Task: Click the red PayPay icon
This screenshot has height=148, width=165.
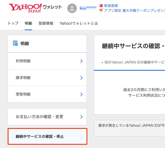Action: (x=101, y=6)
